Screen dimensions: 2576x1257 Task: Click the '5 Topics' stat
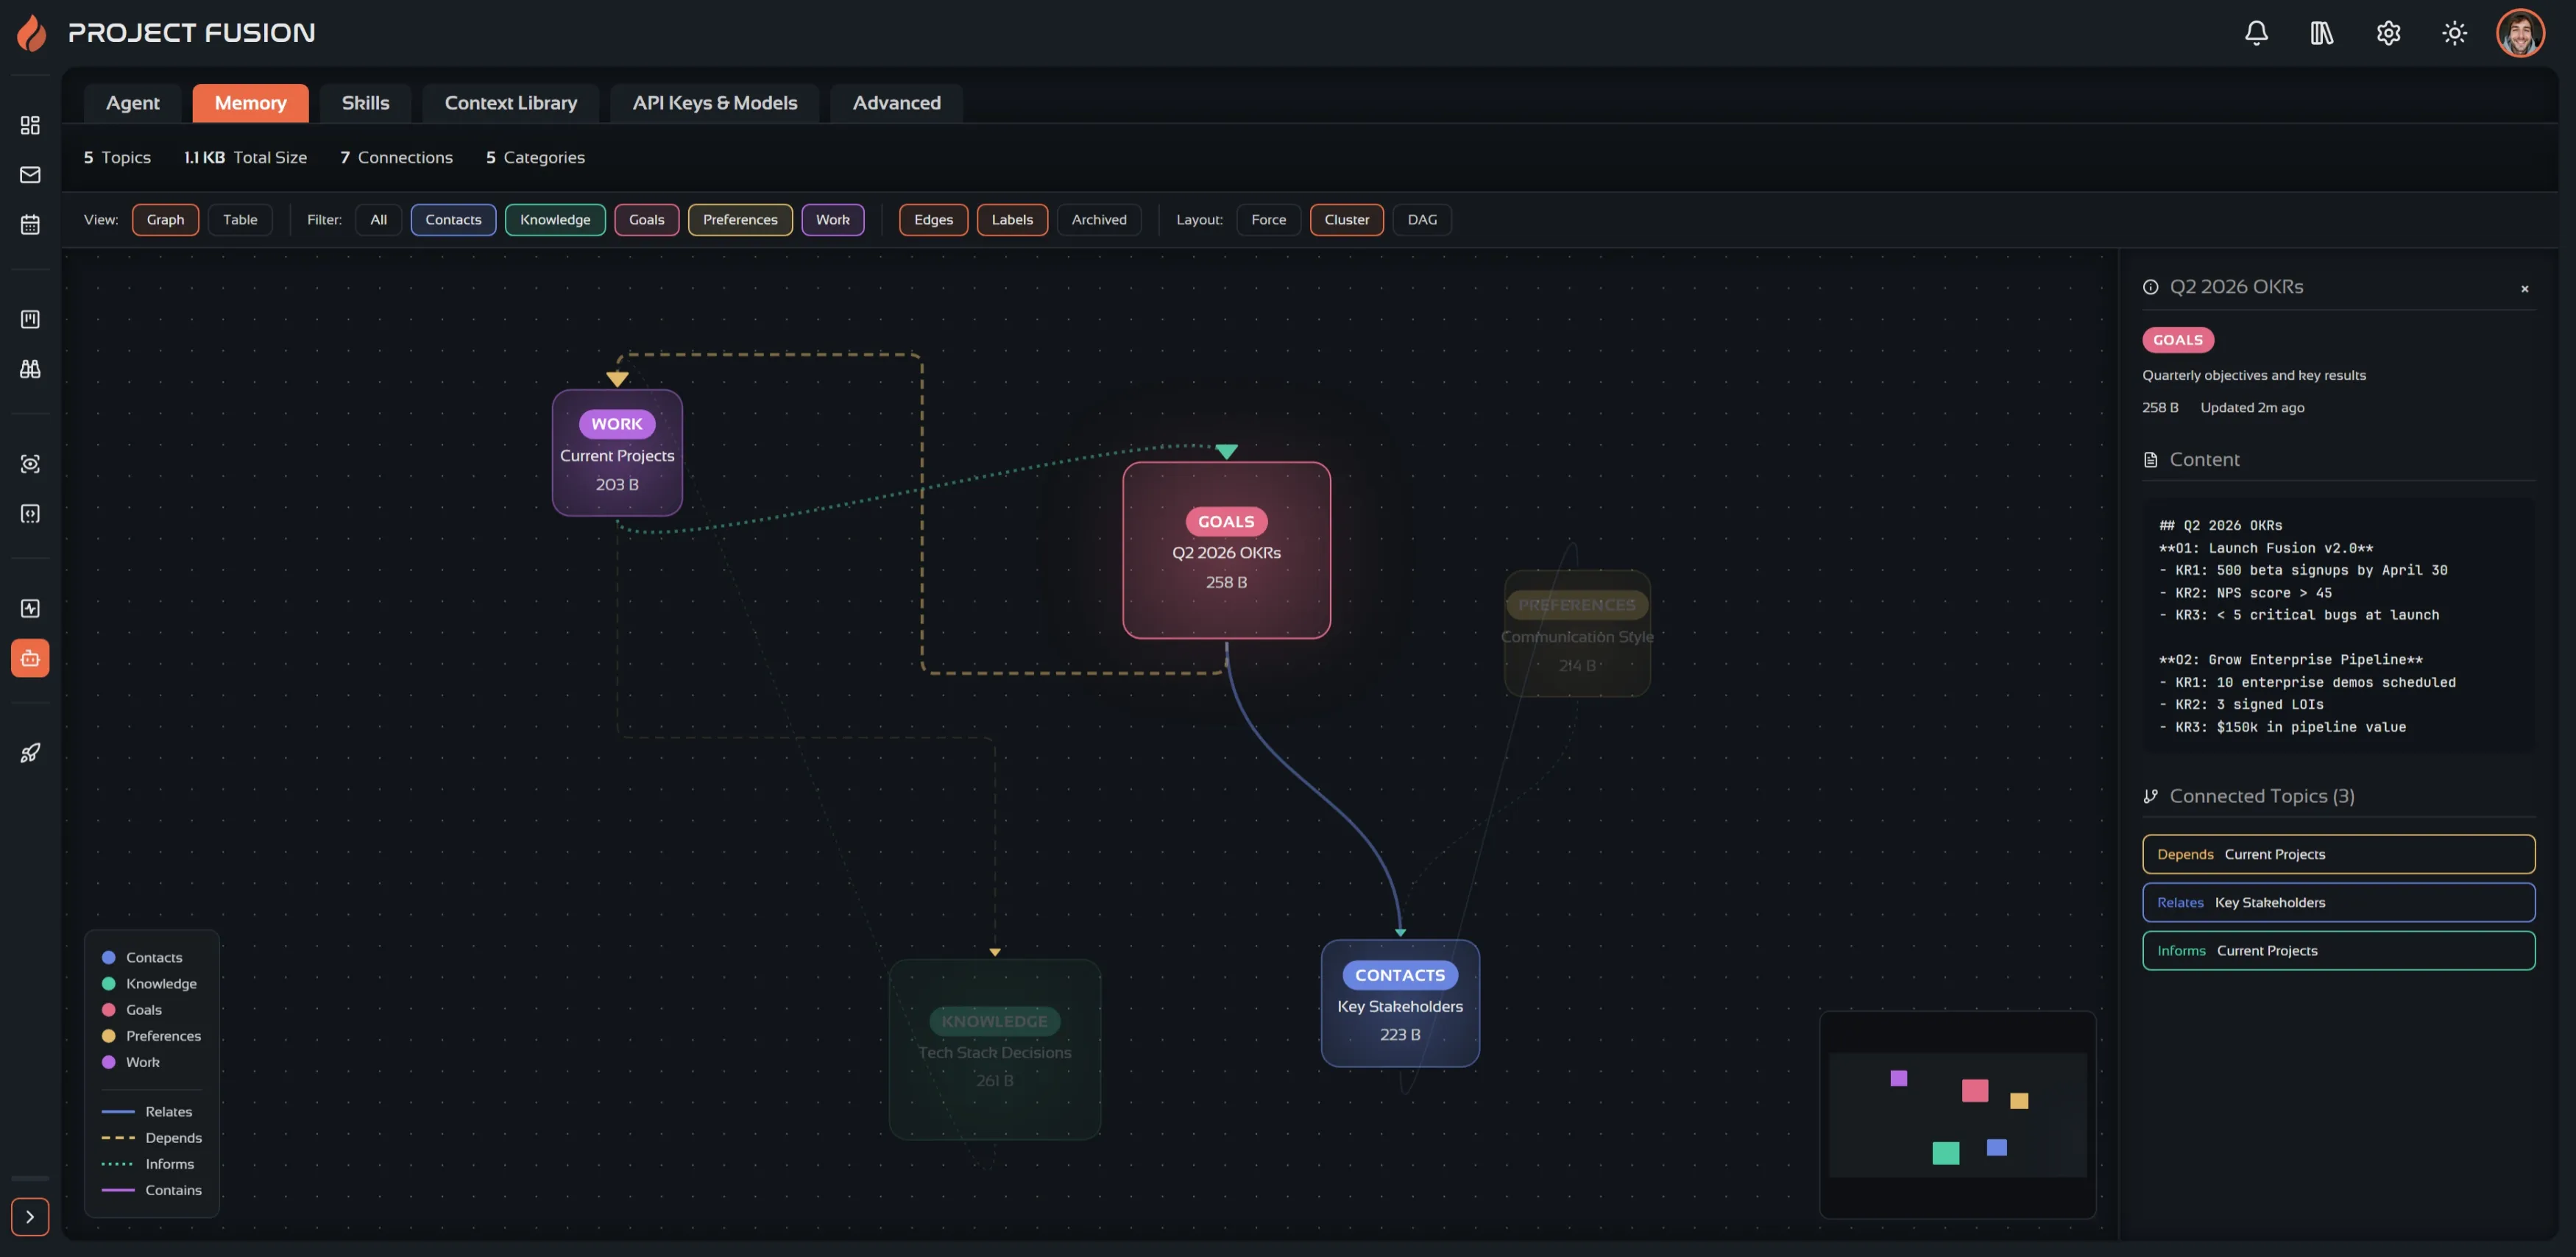point(117,158)
